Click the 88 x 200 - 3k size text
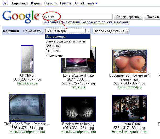Image resolution: width=160 pixels, height=139 pixels. (x=27, y=79)
